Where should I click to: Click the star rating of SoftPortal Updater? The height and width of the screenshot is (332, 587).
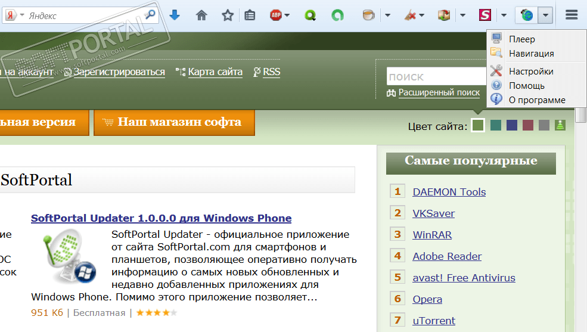click(157, 312)
